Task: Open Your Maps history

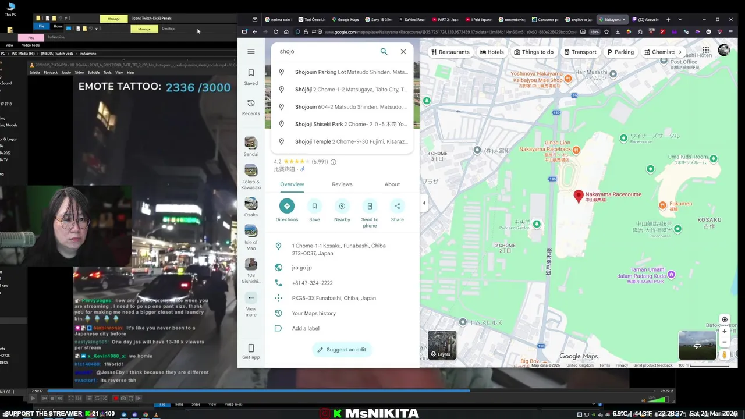Action: click(314, 313)
